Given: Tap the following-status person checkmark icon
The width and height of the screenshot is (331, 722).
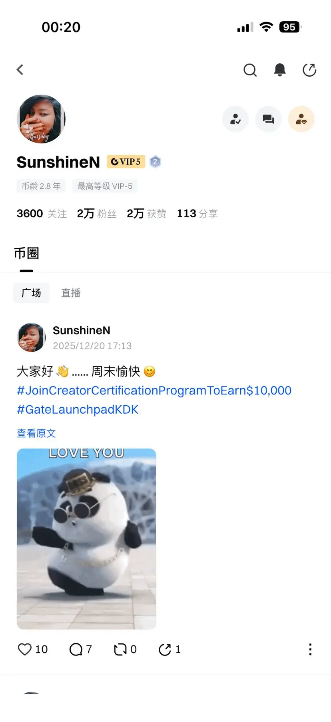Looking at the screenshot, I should [x=235, y=119].
